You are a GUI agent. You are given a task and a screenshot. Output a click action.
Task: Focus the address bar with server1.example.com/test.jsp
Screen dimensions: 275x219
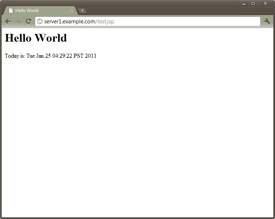148,21
